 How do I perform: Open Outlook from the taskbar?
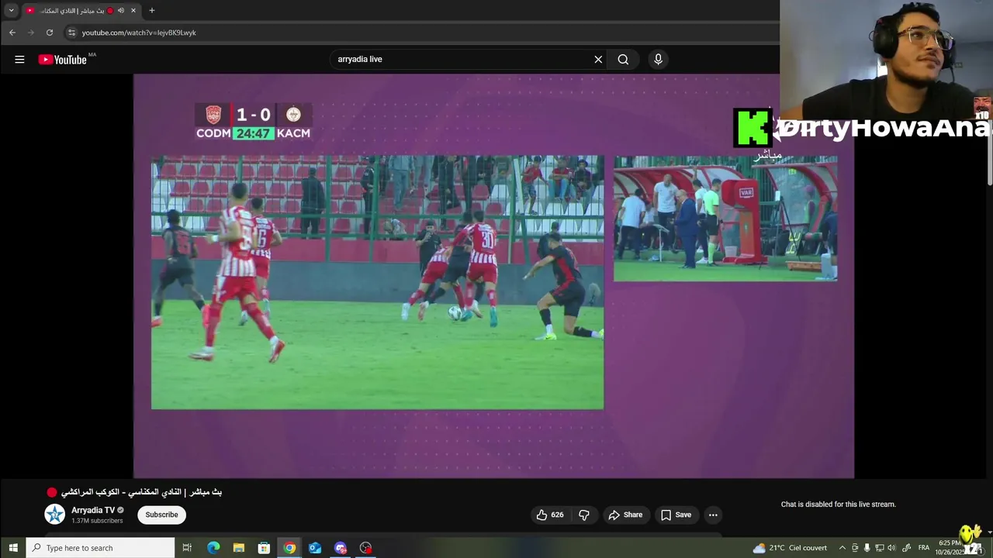click(x=315, y=548)
